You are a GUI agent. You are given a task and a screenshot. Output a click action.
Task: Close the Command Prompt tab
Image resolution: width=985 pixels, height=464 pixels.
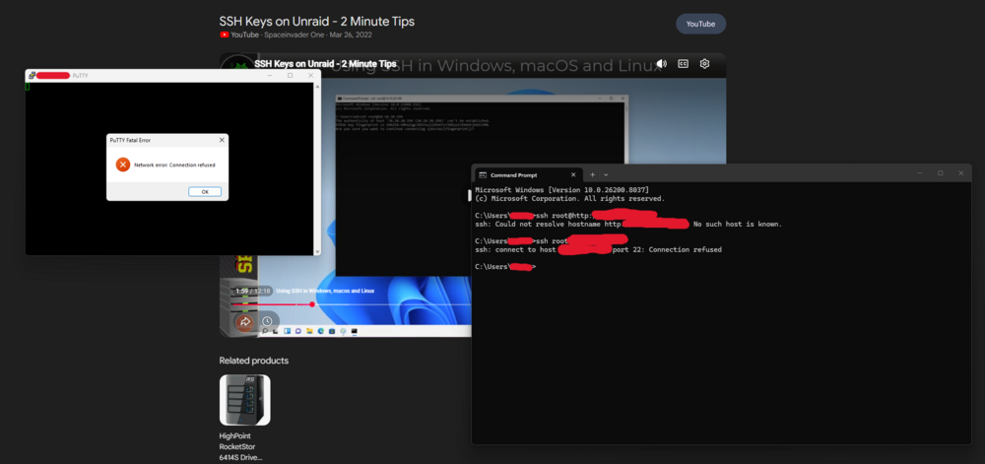(572, 174)
